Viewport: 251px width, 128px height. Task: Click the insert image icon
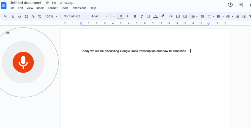[x=185, y=16]
